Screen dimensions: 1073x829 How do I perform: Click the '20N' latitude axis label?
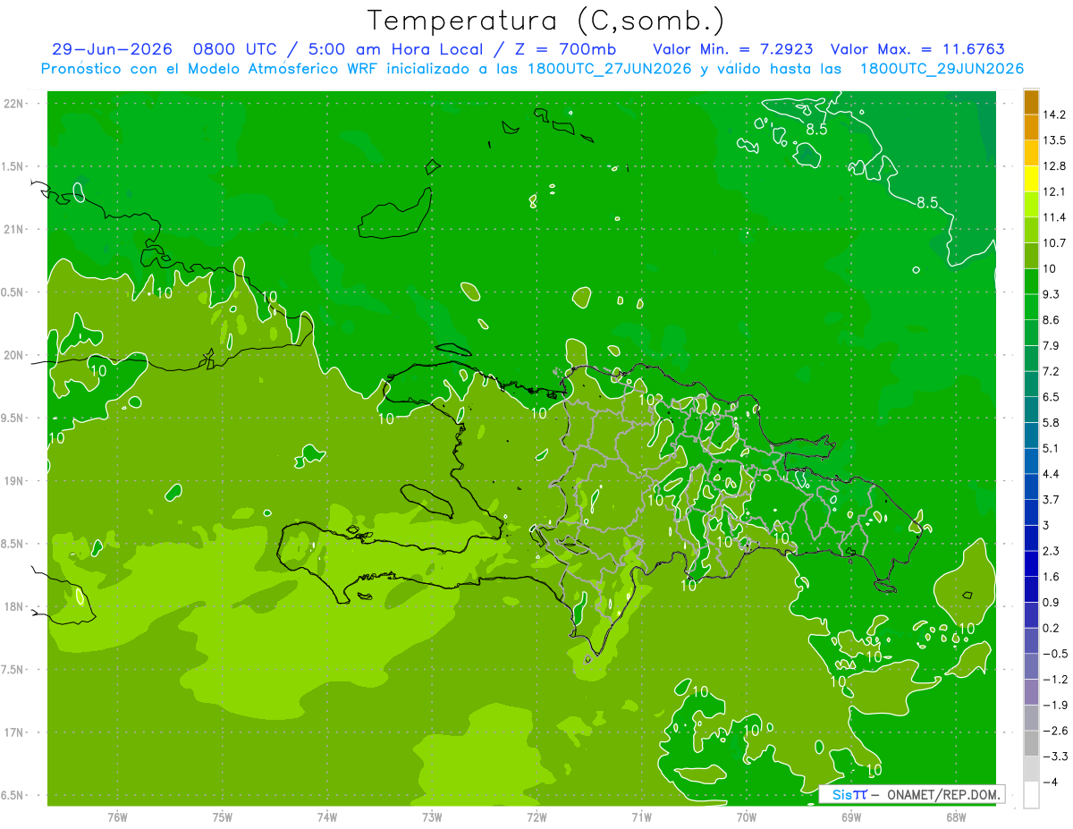14,356
